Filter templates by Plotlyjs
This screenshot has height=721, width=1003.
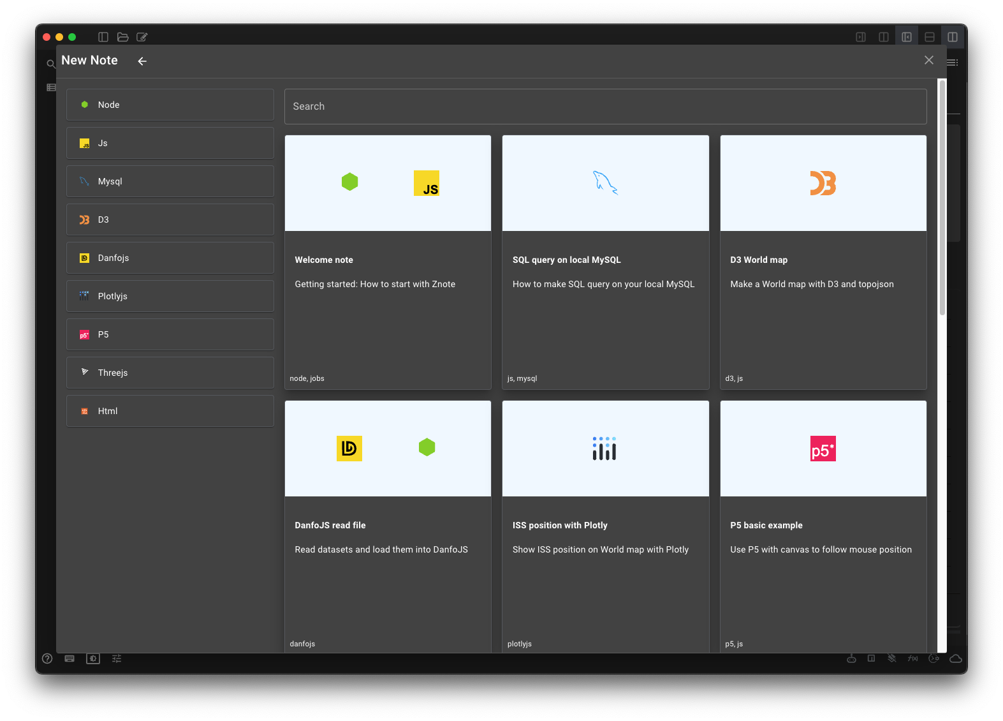click(x=170, y=296)
